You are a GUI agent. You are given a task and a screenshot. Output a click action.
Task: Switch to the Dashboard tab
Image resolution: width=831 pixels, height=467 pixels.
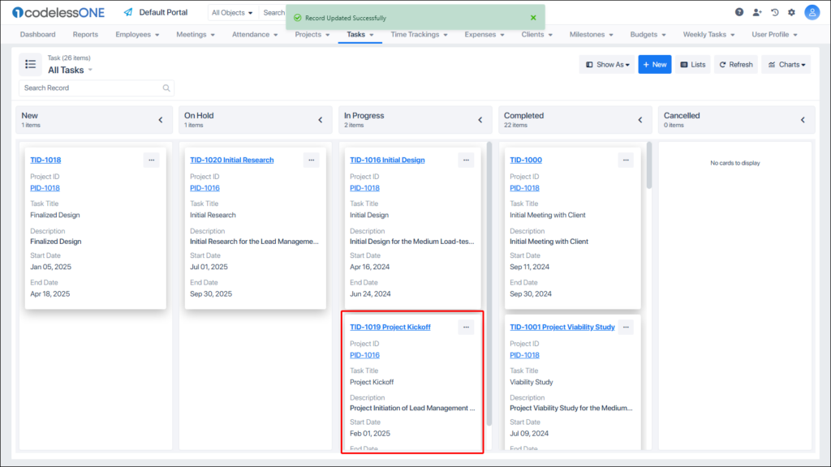37,35
